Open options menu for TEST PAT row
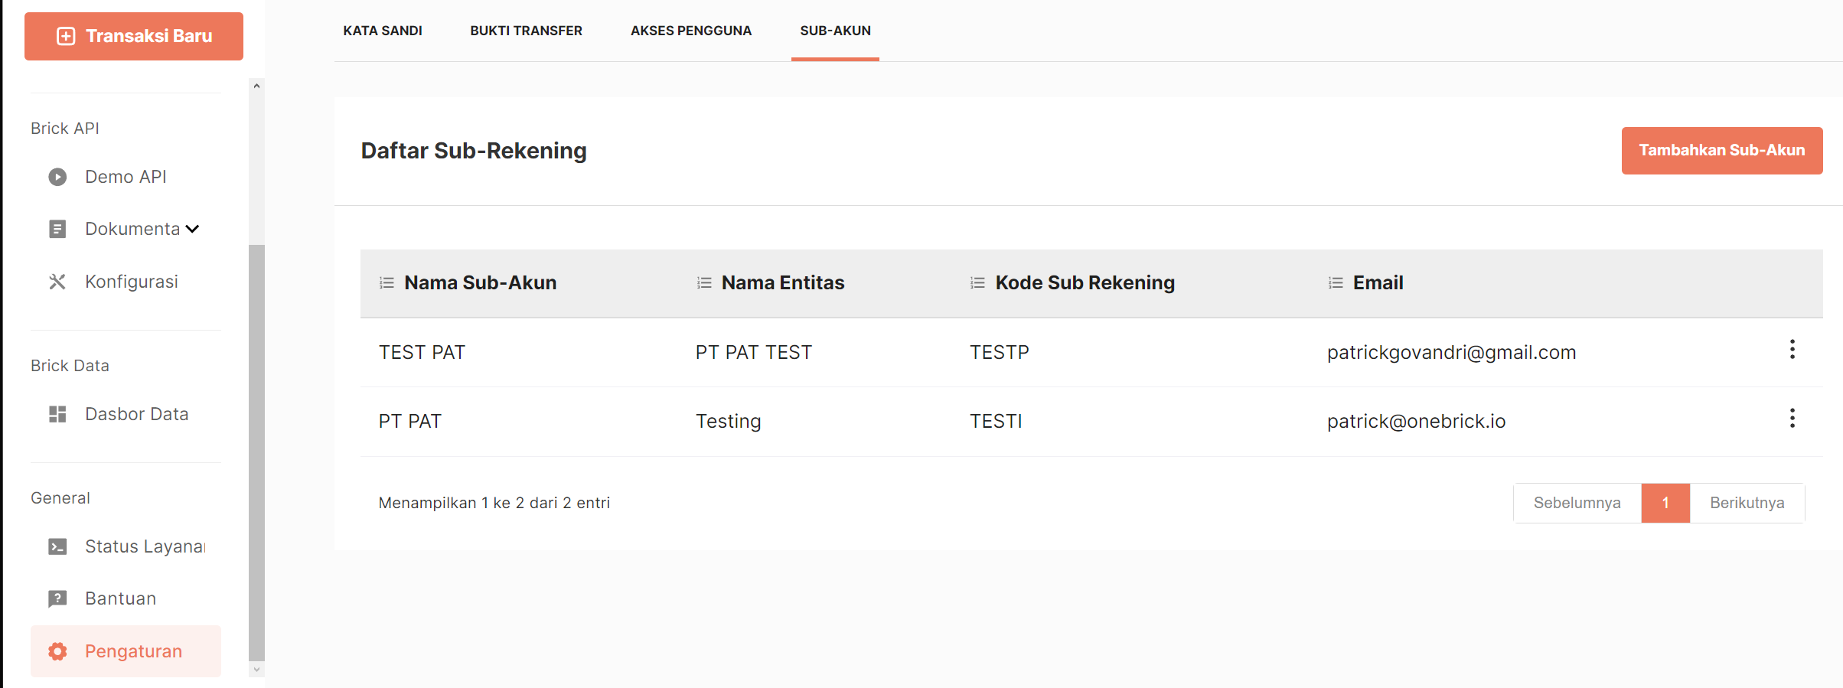The height and width of the screenshot is (688, 1843). [x=1792, y=350]
